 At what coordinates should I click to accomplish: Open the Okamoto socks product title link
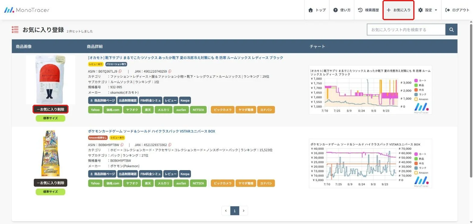(x=186, y=58)
